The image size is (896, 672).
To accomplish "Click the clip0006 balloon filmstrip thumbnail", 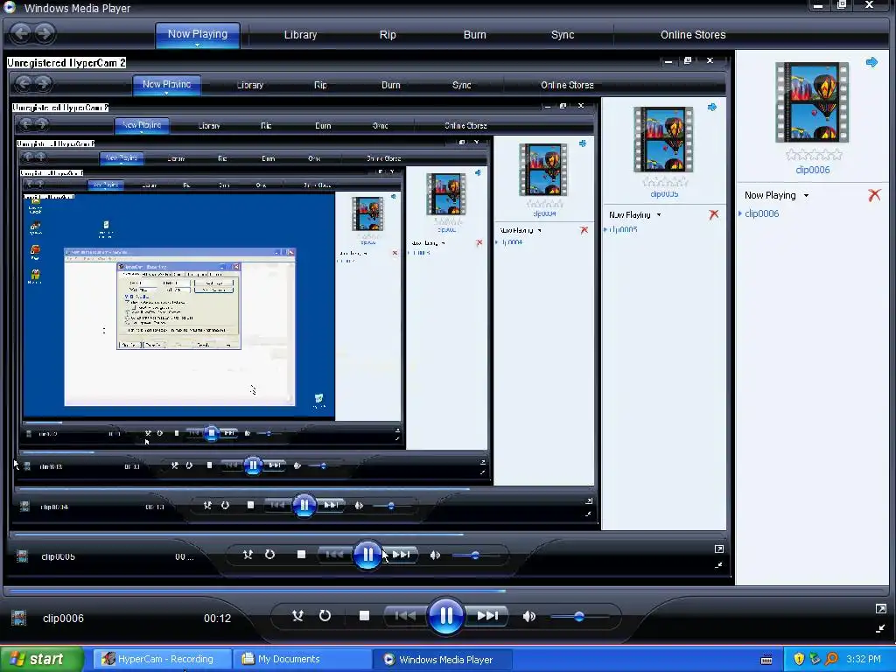I will point(812,102).
